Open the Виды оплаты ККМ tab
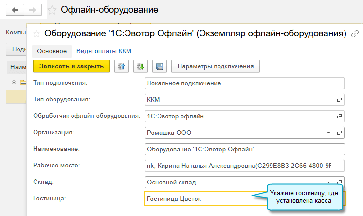This screenshot has width=363, height=216. coord(104,51)
